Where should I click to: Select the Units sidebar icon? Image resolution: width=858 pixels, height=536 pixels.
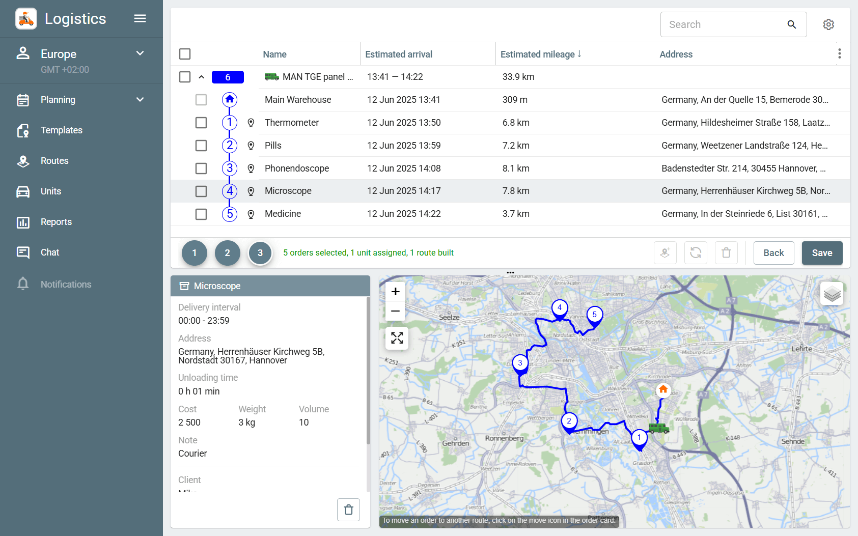[x=23, y=191]
